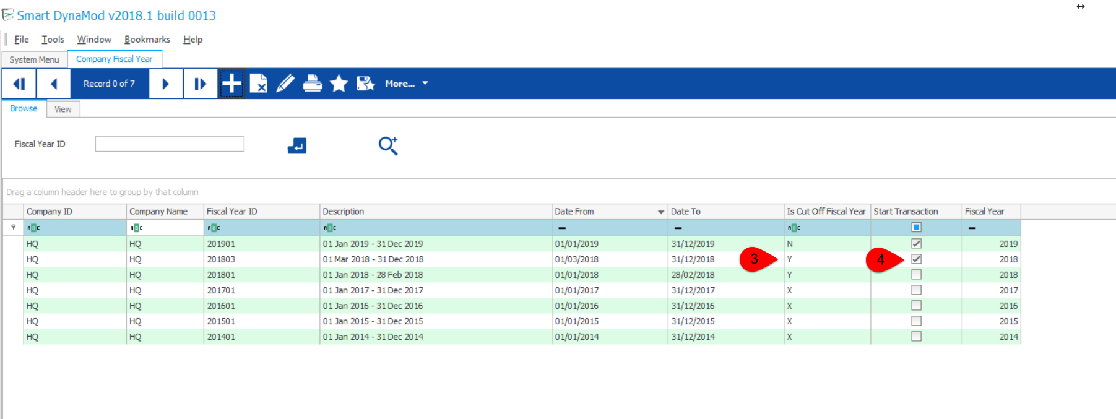Click Company ID filter condition icon
Viewport: 1116px width, 419px height.
33,228
